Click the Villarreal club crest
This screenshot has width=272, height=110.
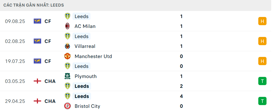pos(67,46)
